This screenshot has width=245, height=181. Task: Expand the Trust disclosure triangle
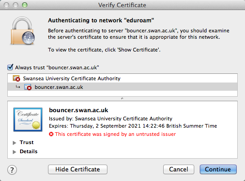tap(14, 143)
